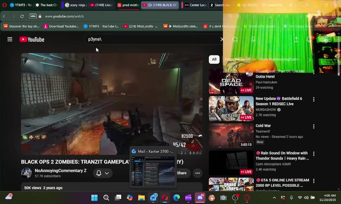The width and height of the screenshot is (341, 204).
Task: Show hidden system tray icons
Action: click(x=274, y=197)
